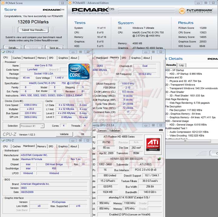218x217 pixels.
Task: Click the PCMark05 Advanced Edition title icon
Action: pos(70,3)
